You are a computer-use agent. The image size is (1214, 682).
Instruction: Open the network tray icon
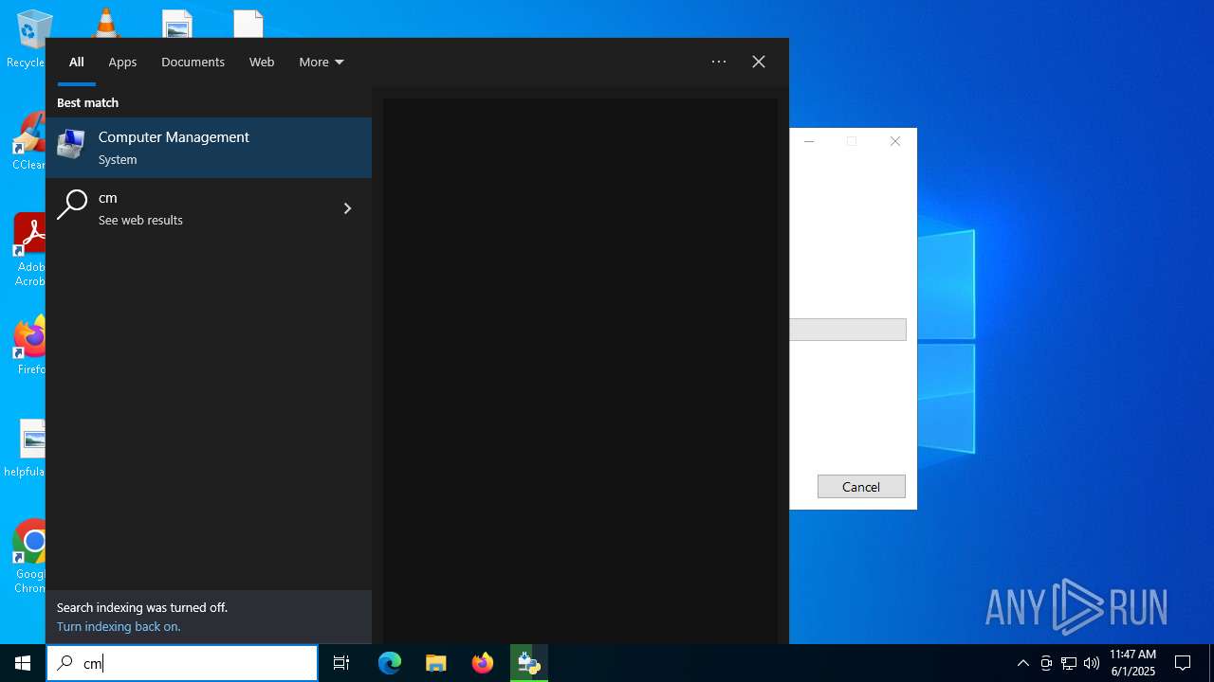[1069, 663]
